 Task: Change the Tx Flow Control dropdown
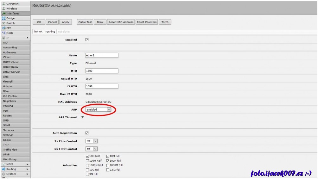(x=92, y=141)
